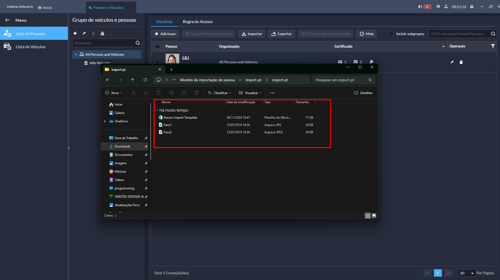The image size is (500, 280).
Task: Edit LiLi using the pencil icon
Action: pos(452,62)
